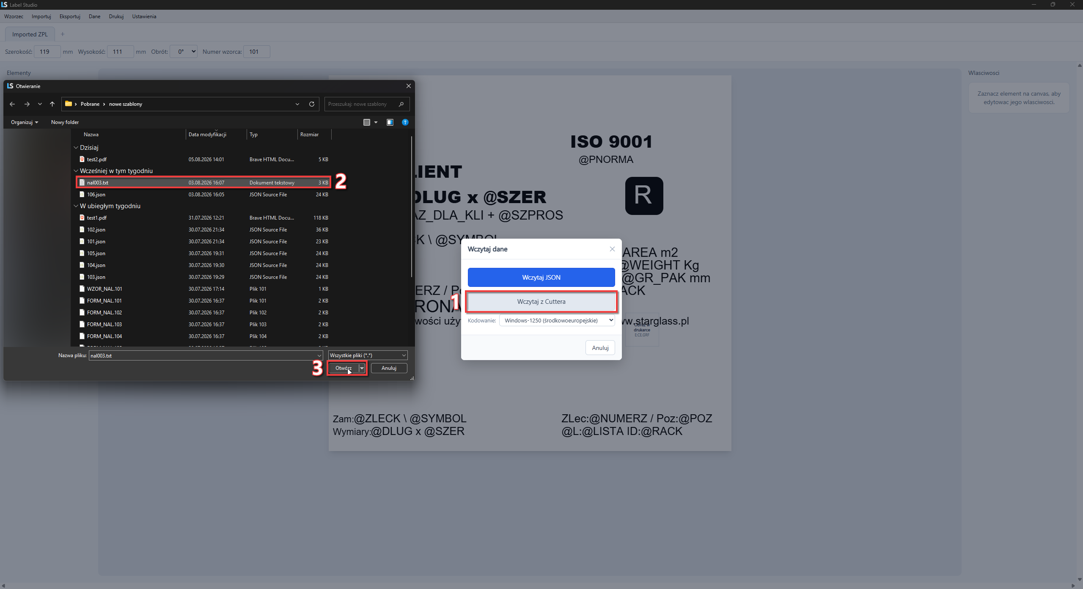Viewport: 1083px width, 589px height.
Task: Select the test1.pdf file icon
Action: (82, 217)
